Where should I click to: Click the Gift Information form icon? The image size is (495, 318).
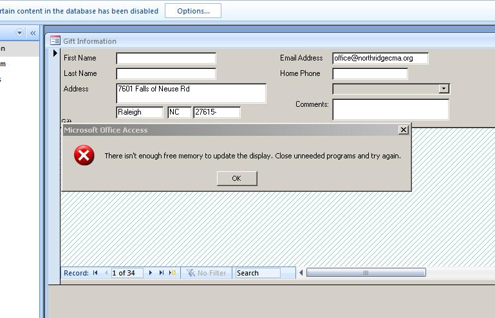coord(55,41)
